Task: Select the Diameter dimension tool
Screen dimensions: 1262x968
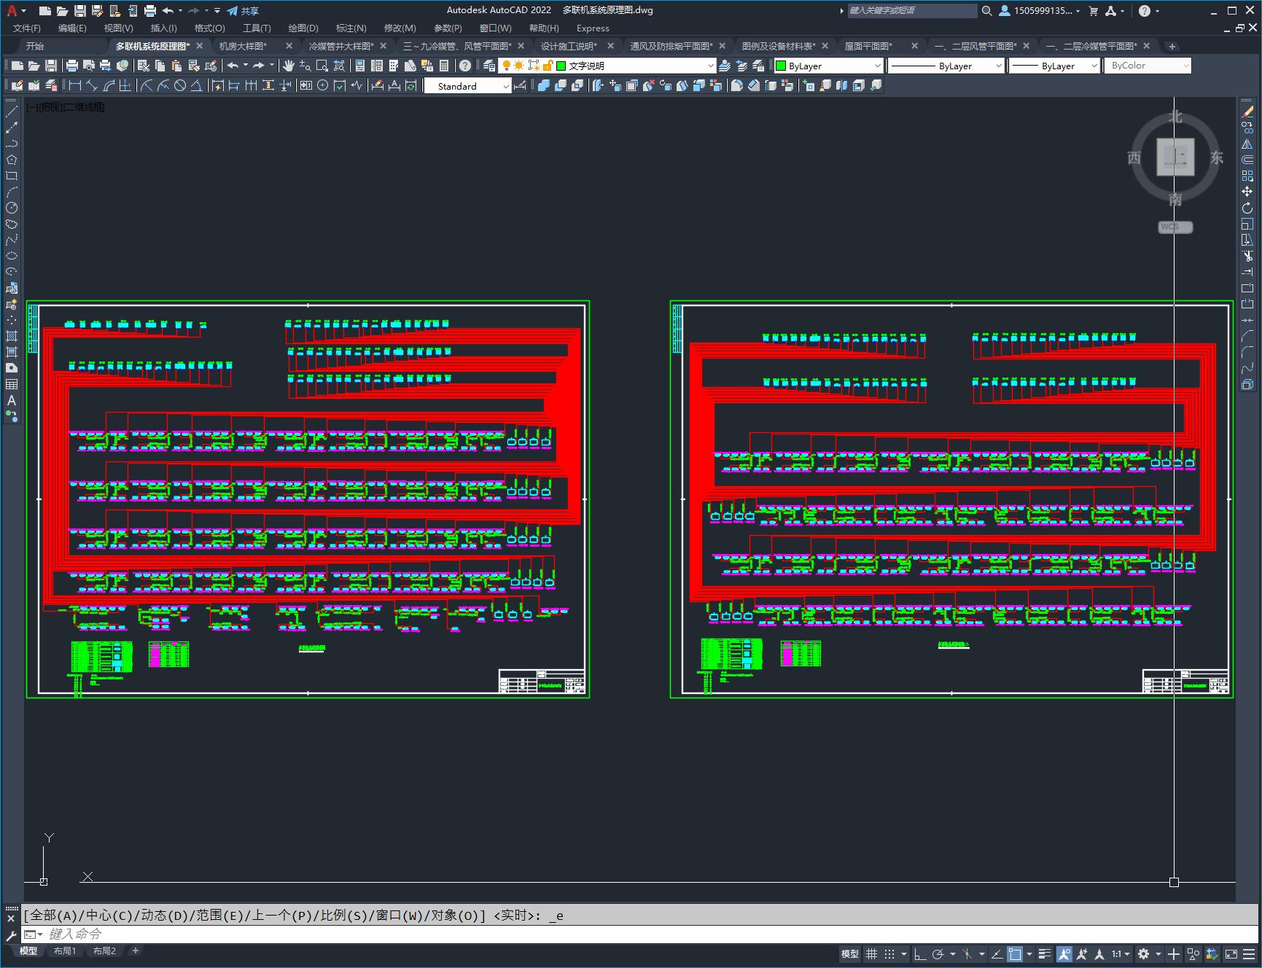Action: tap(180, 86)
